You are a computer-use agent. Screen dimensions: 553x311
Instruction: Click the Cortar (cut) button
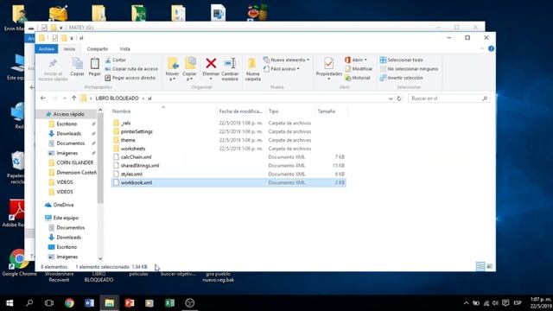[x=115, y=60]
